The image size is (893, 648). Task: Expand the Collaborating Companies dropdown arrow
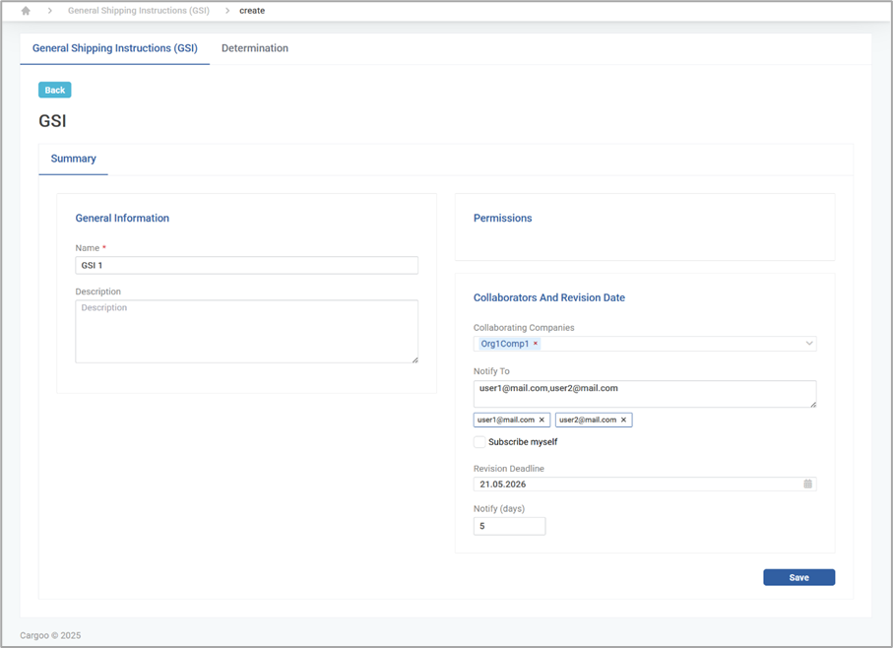click(x=808, y=344)
